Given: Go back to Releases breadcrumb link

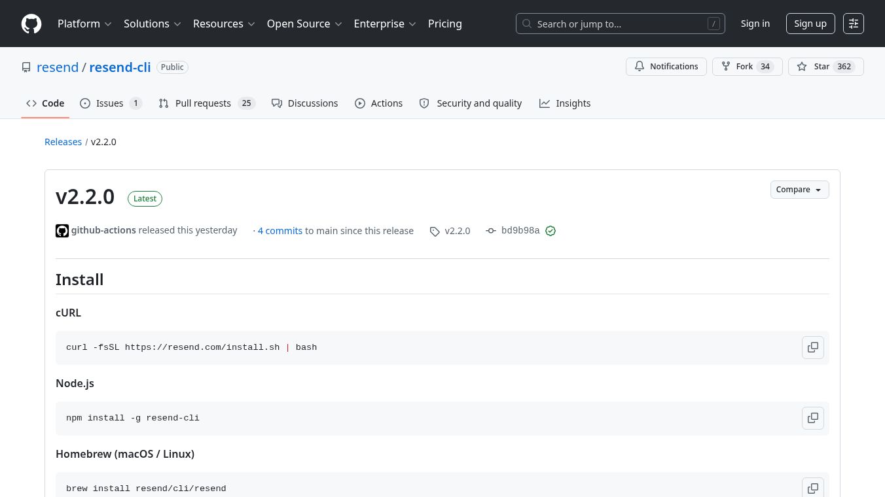Looking at the screenshot, I should pos(63,142).
